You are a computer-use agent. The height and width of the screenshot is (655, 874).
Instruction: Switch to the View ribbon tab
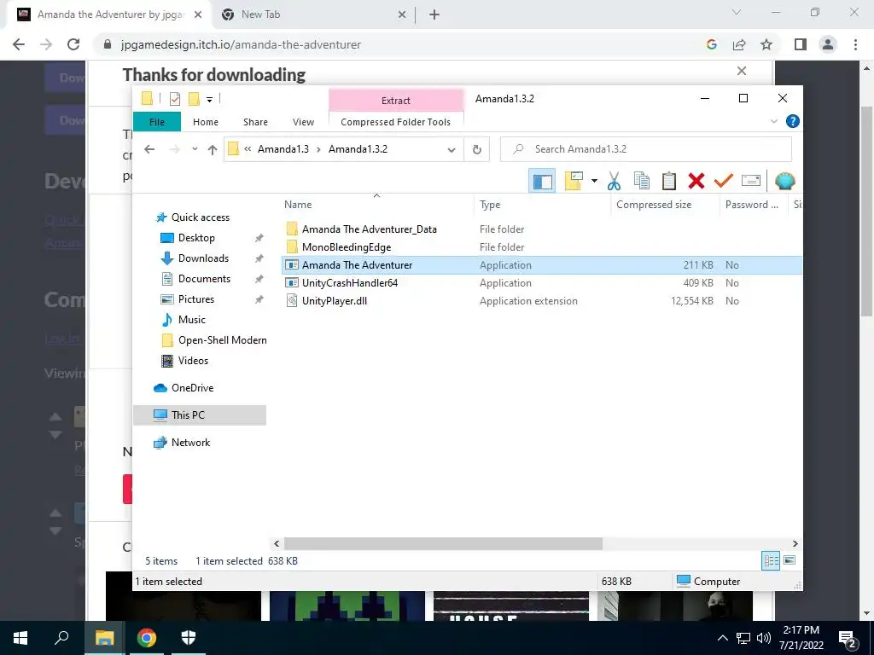coord(303,122)
